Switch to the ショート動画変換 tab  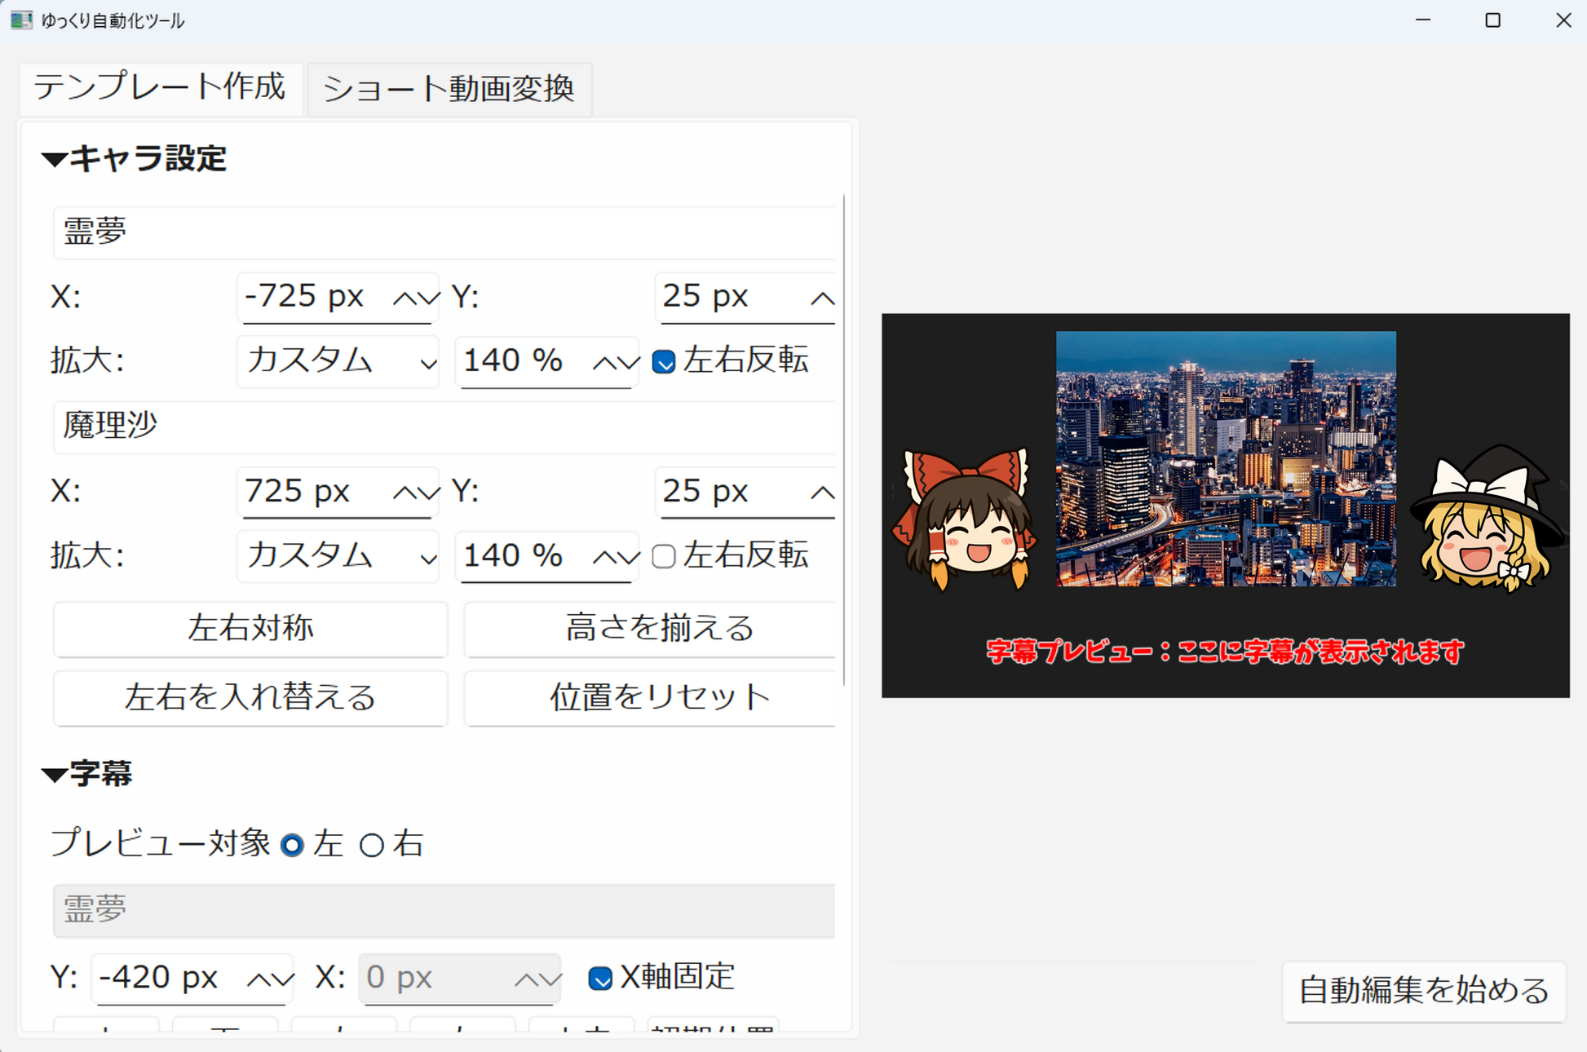[449, 89]
